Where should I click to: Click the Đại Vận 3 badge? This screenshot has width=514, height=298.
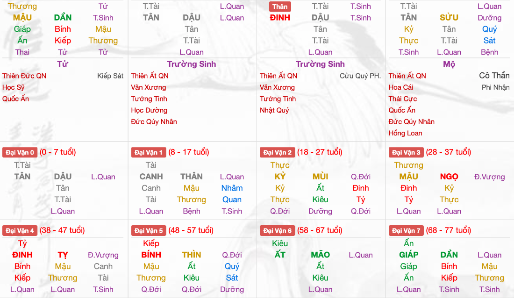coord(407,152)
